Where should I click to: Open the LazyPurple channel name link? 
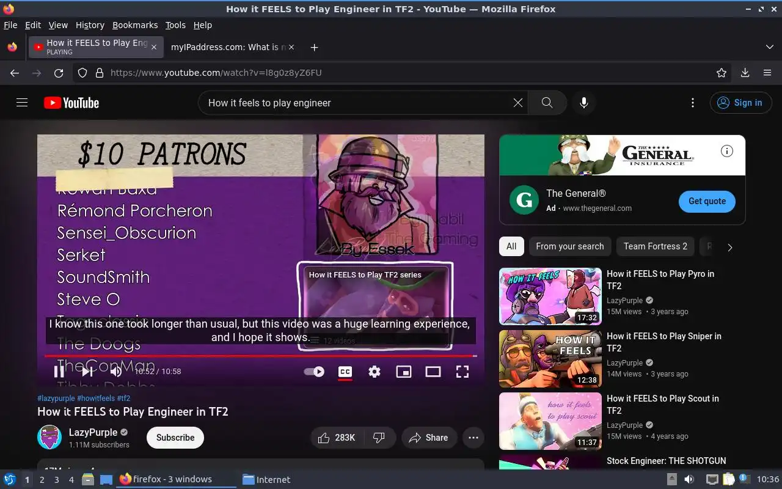tap(93, 432)
